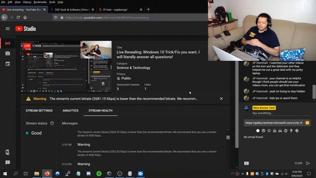Open Windows taskbar search
Screen dimensions: 316x178
click(15, 174)
